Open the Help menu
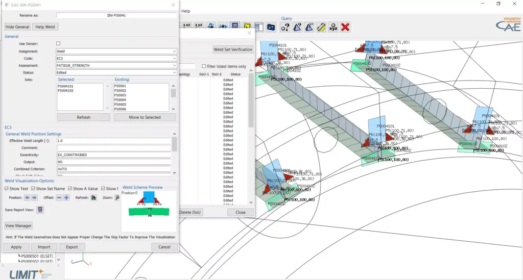 coord(186,11)
